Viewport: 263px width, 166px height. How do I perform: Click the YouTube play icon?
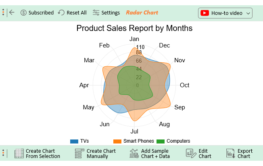pos(205,13)
